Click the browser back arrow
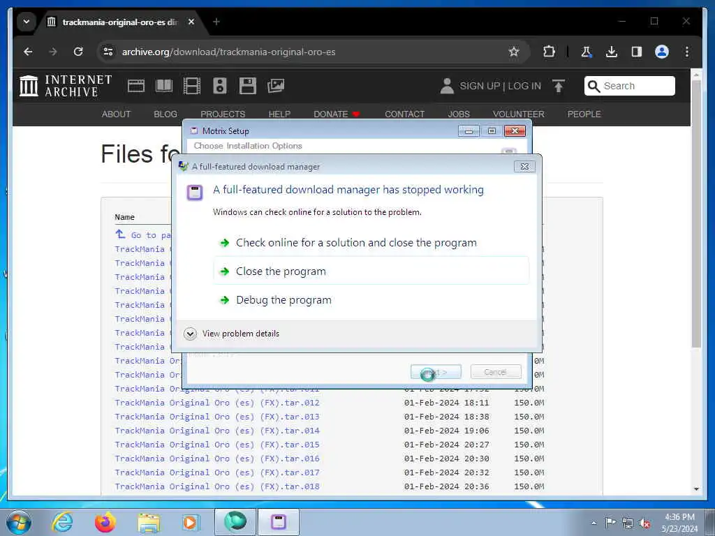Image resolution: width=715 pixels, height=536 pixels. [28, 52]
